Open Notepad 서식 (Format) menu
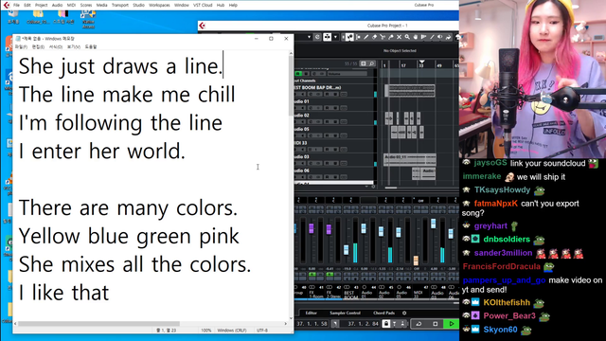Image resolution: width=606 pixels, height=341 pixels. (56, 46)
